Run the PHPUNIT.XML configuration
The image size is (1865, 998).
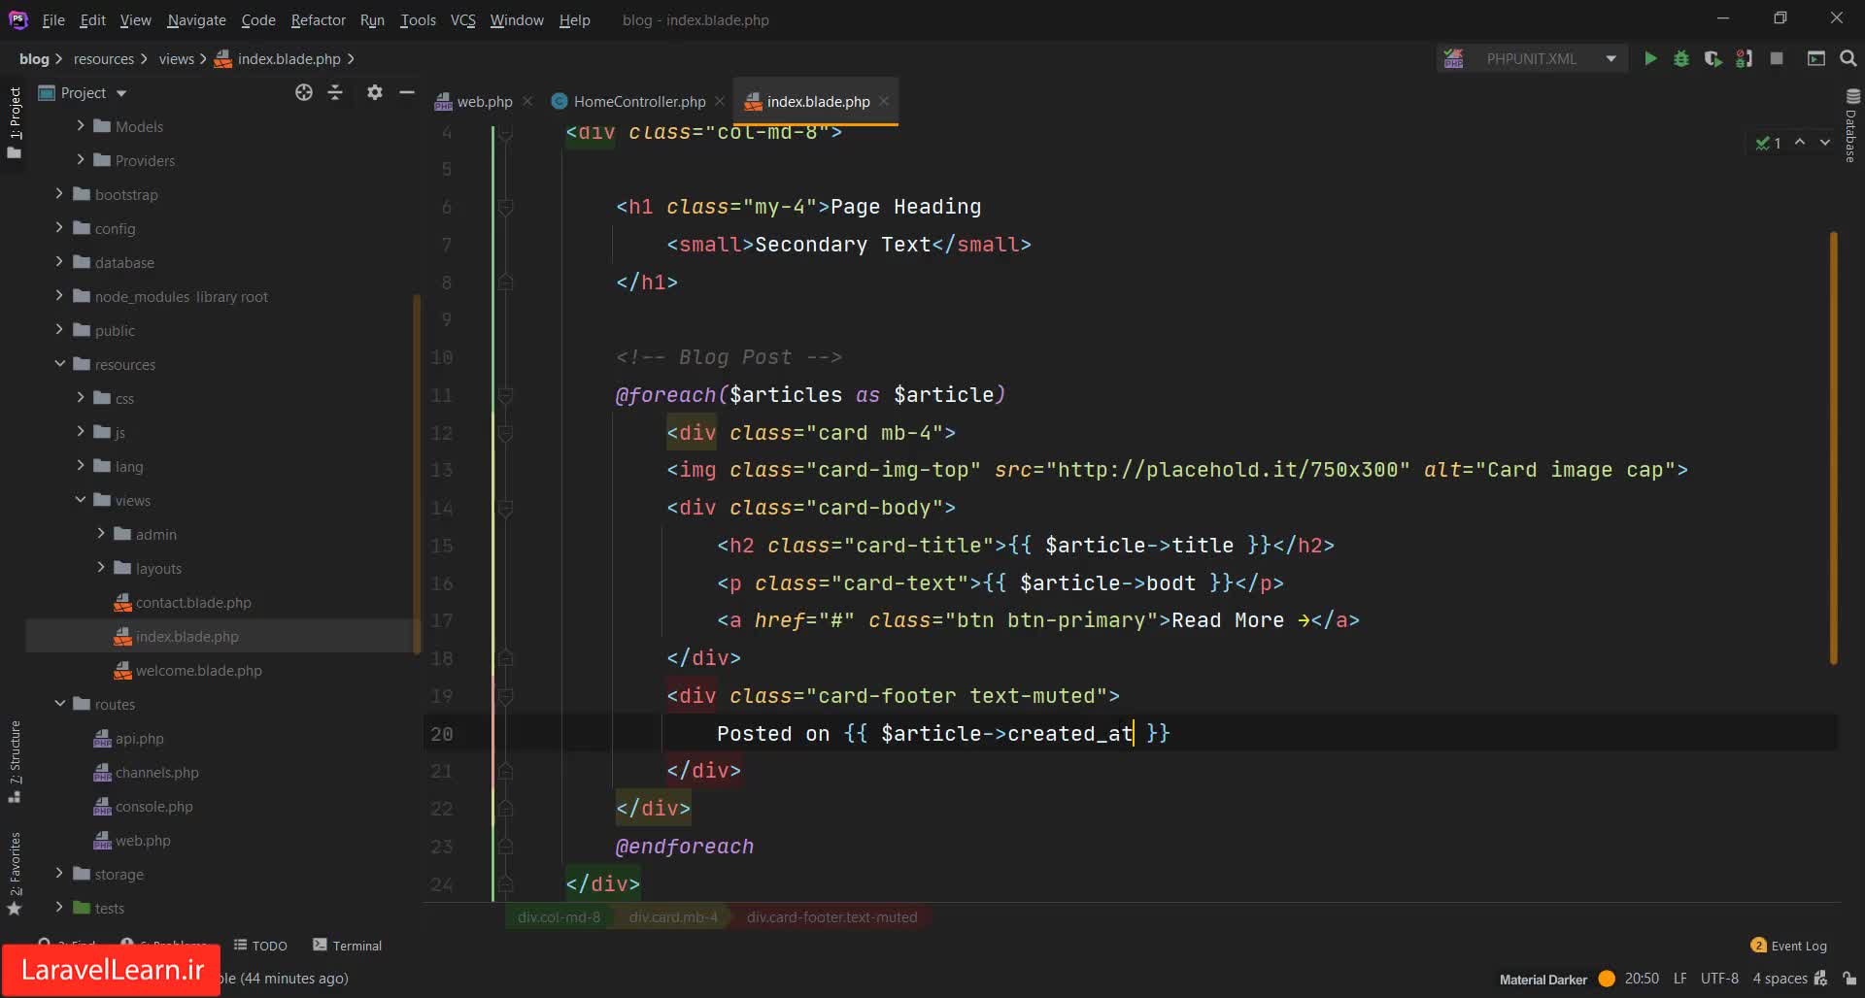[x=1649, y=59]
